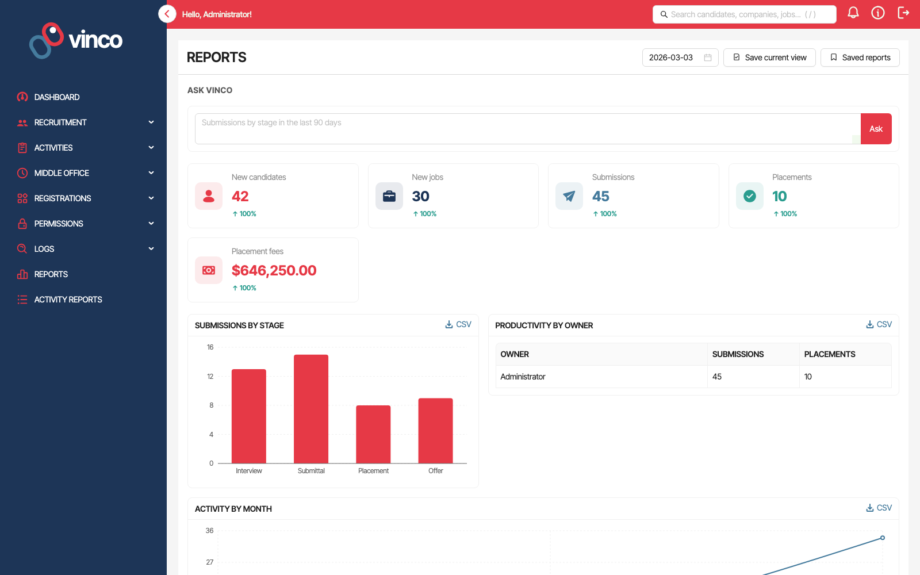Click the New jobs value 30
The image size is (920, 575).
coord(420,196)
